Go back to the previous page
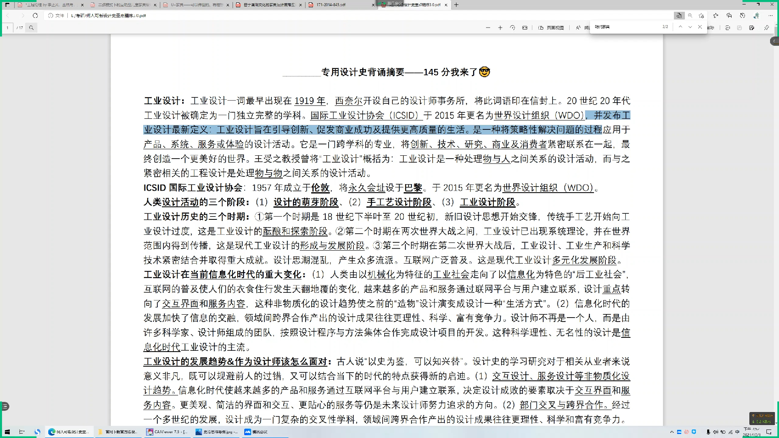779x438 pixels. click(8, 15)
